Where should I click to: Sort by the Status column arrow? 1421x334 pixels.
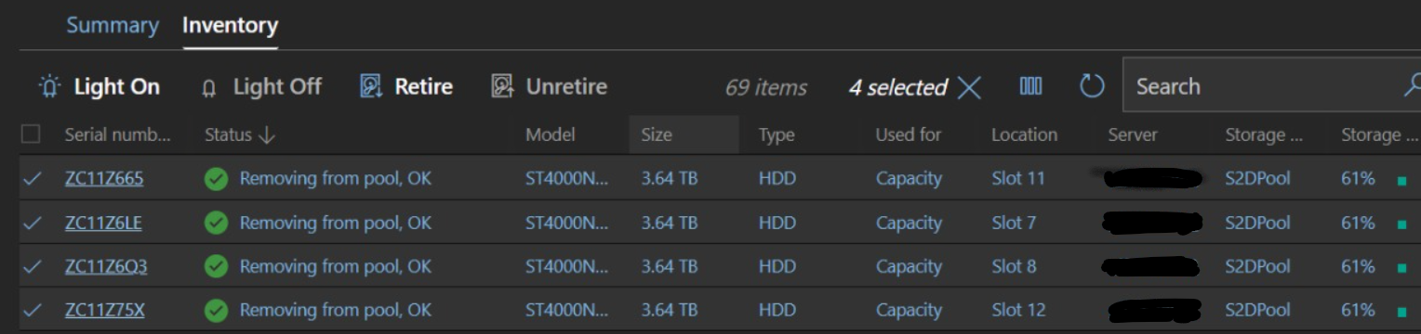[267, 135]
